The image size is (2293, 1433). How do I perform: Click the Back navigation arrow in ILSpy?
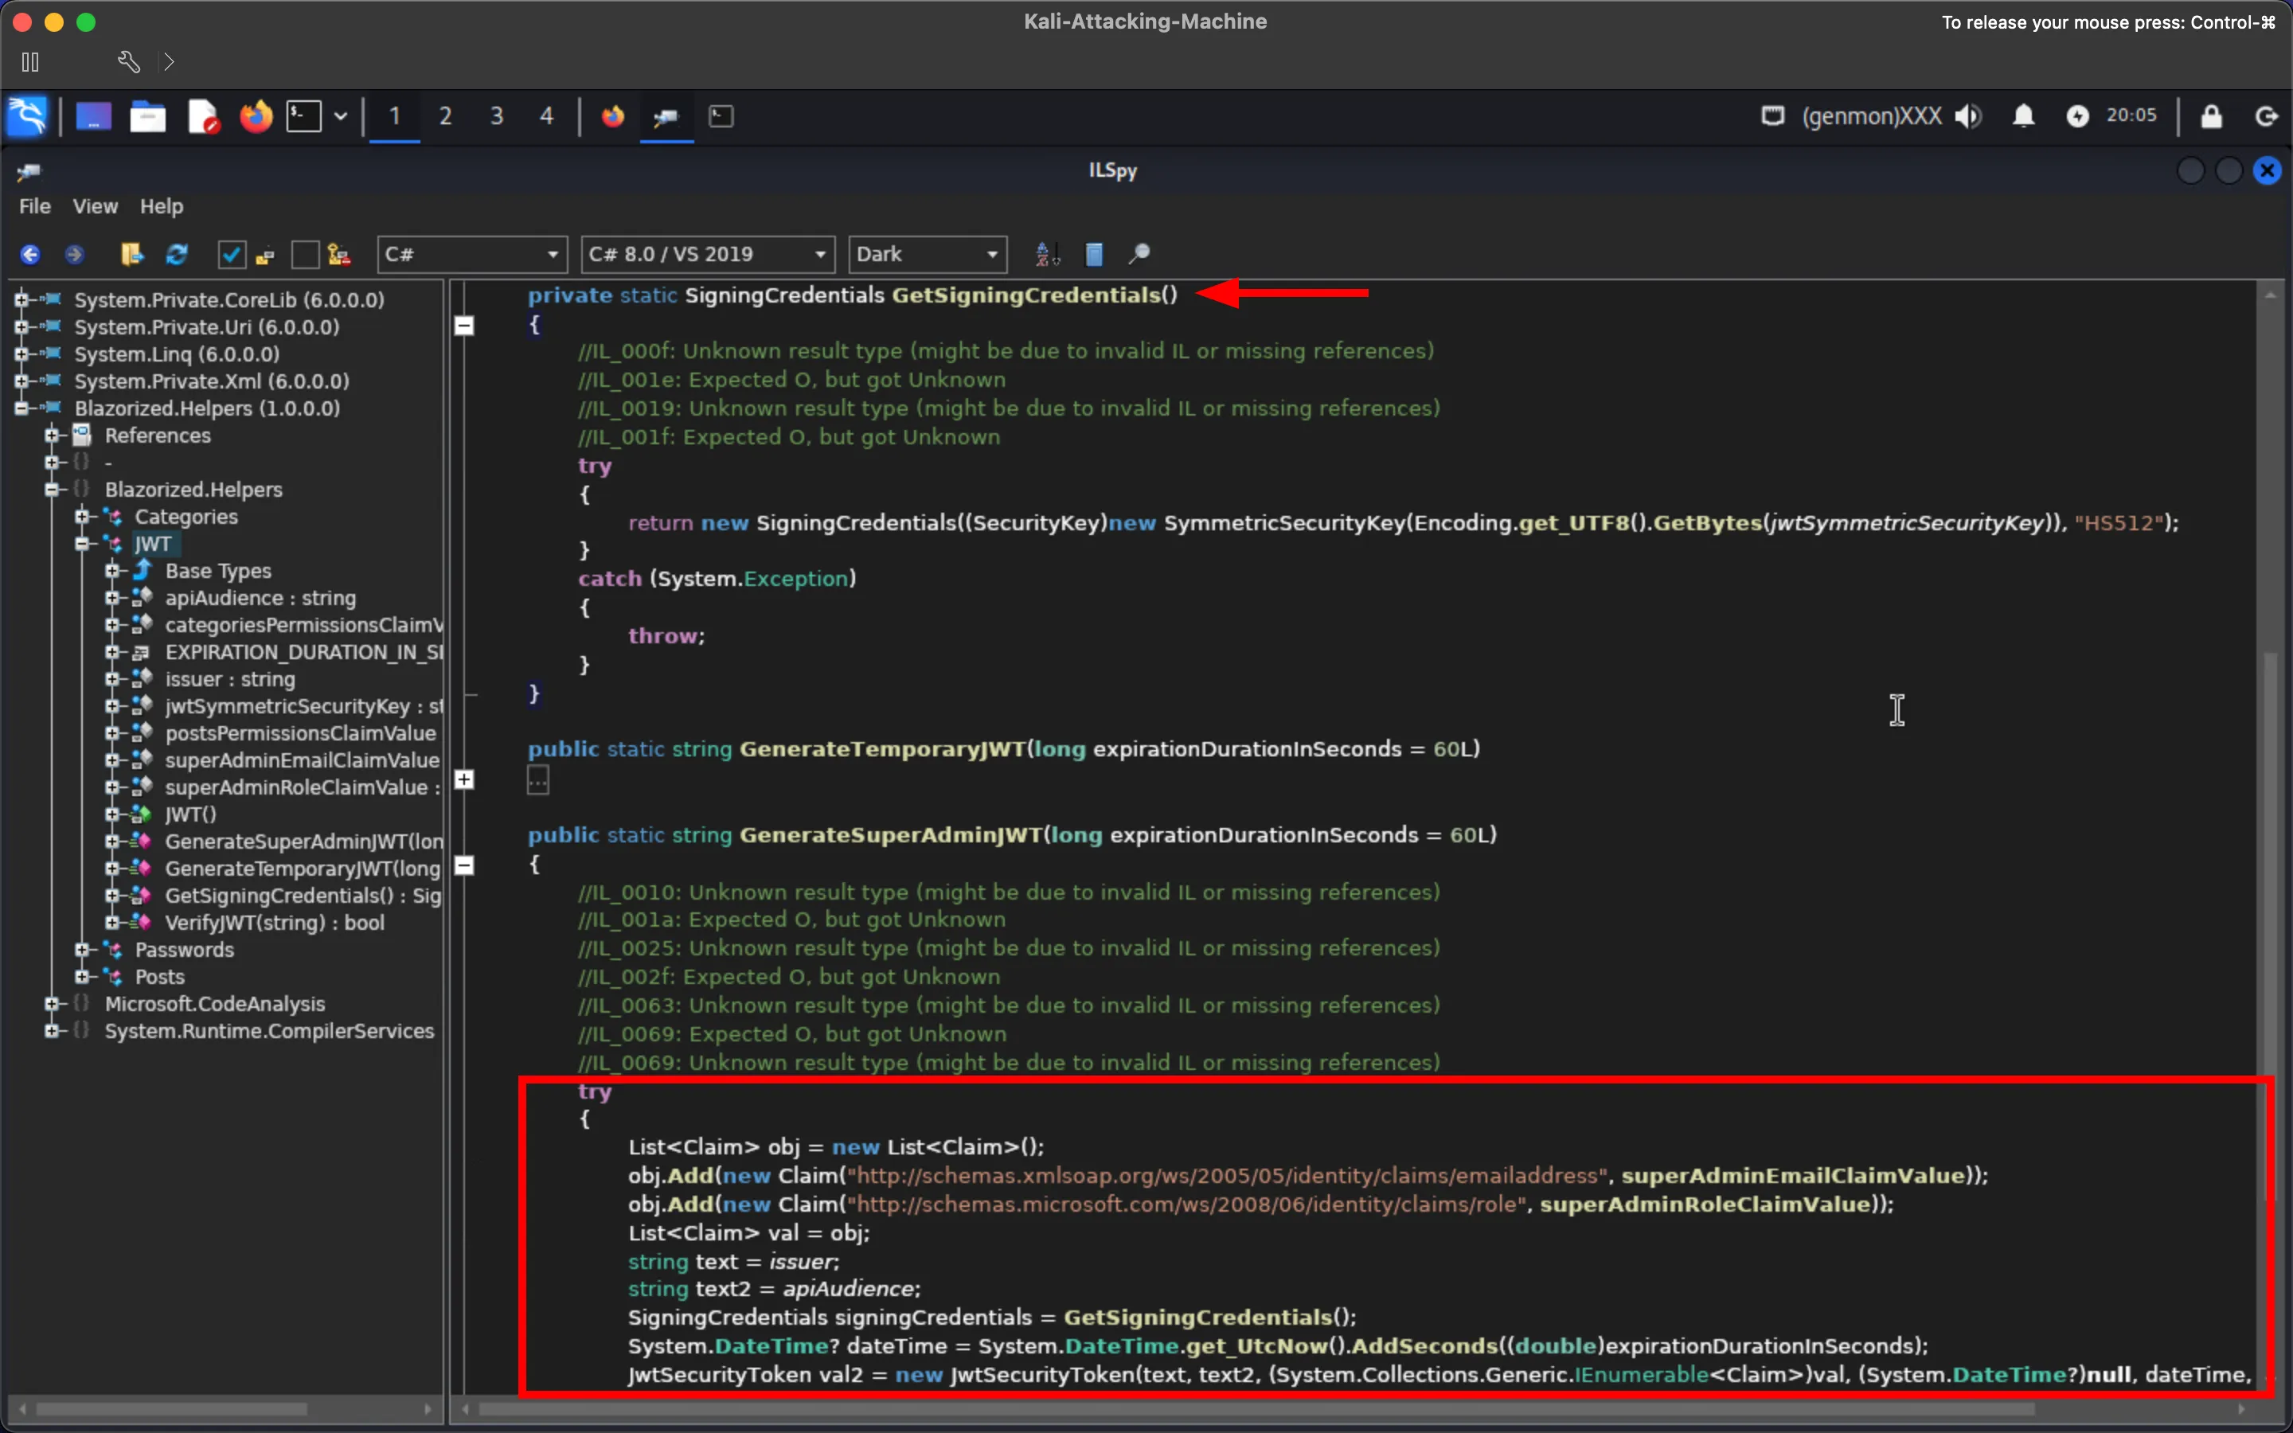tap(29, 254)
